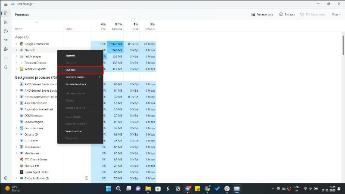Click the Figma Agent process icon
Screen dimensions: 345x194
tap(22, 172)
